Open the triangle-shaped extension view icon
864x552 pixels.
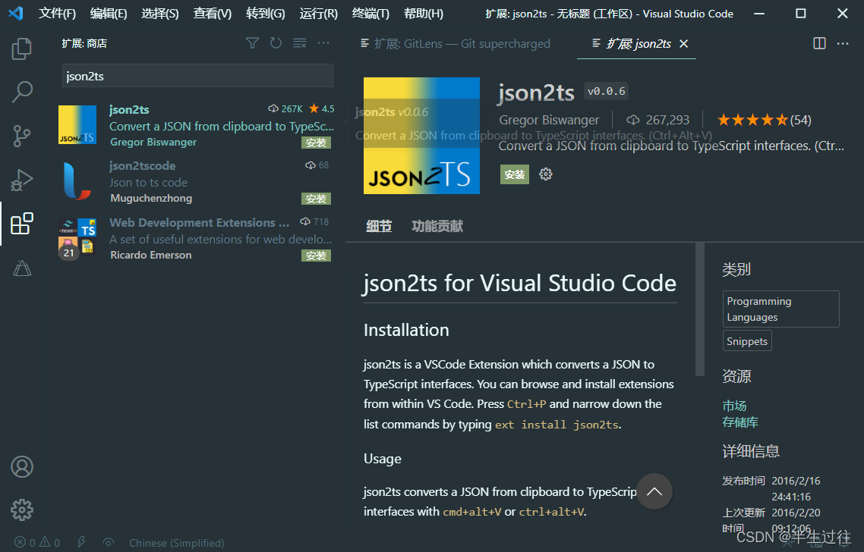[22, 268]
